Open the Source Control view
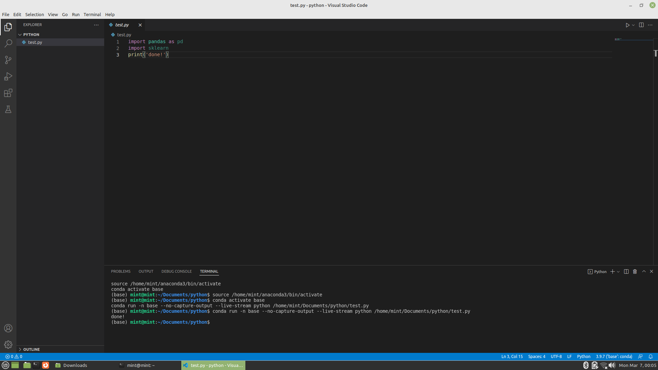Viewport: 658px width, 370px height. tap(8, 60)
